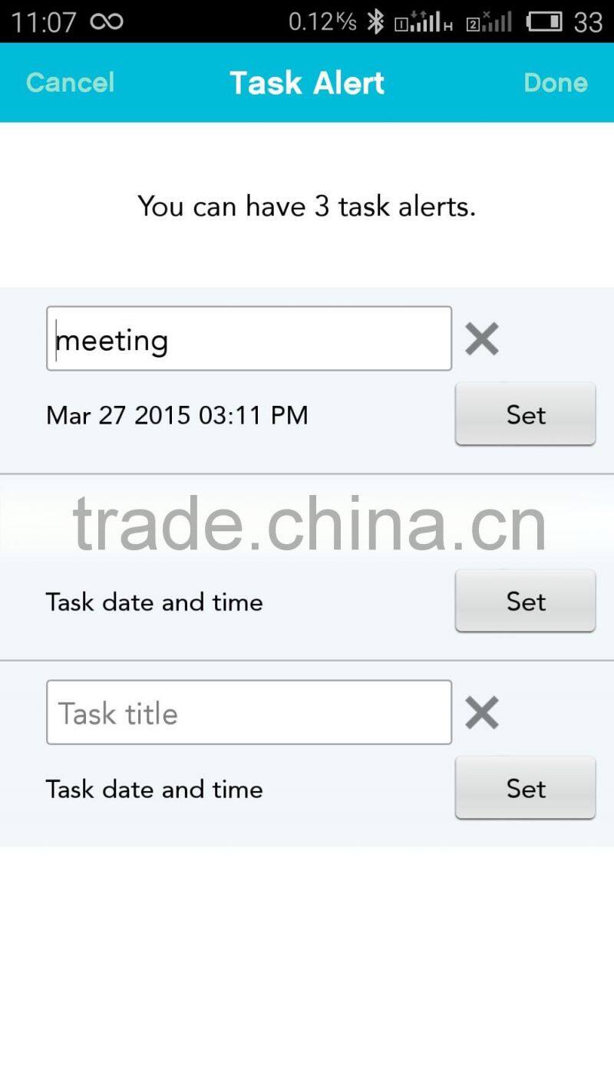Image resolution: width=614 pixels, height=1092 pixels.
Task: Tap the Task Alert header title
Action: click(307, 82)
